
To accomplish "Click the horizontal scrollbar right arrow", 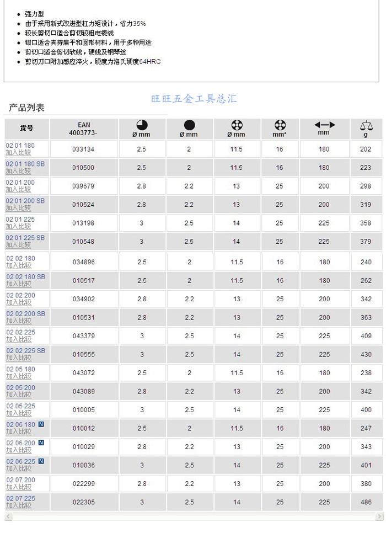I will tap(379, 516).
